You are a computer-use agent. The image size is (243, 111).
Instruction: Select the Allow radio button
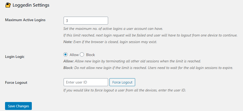[65, 54]
